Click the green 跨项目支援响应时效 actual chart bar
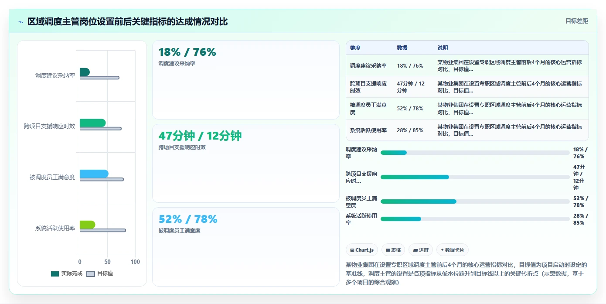The image size is (606, 304). 92,123
